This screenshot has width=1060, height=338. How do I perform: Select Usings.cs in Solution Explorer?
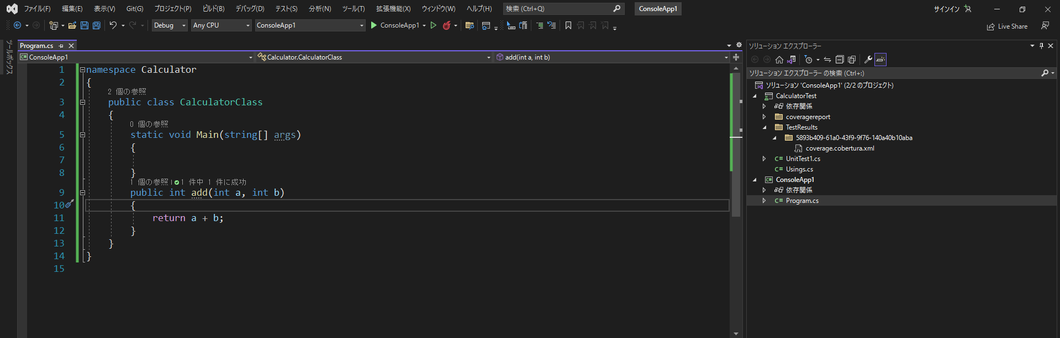click(799, 169)
